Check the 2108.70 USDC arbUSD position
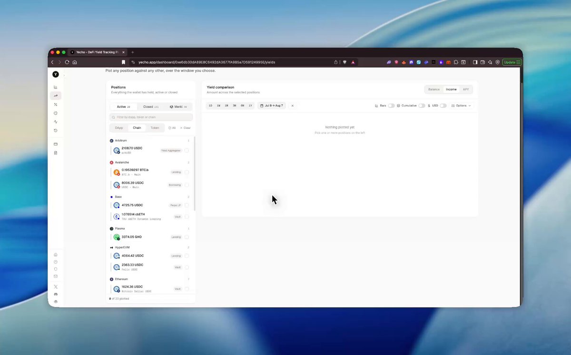Viewport: 571px width, 355px height. point(187,150)
